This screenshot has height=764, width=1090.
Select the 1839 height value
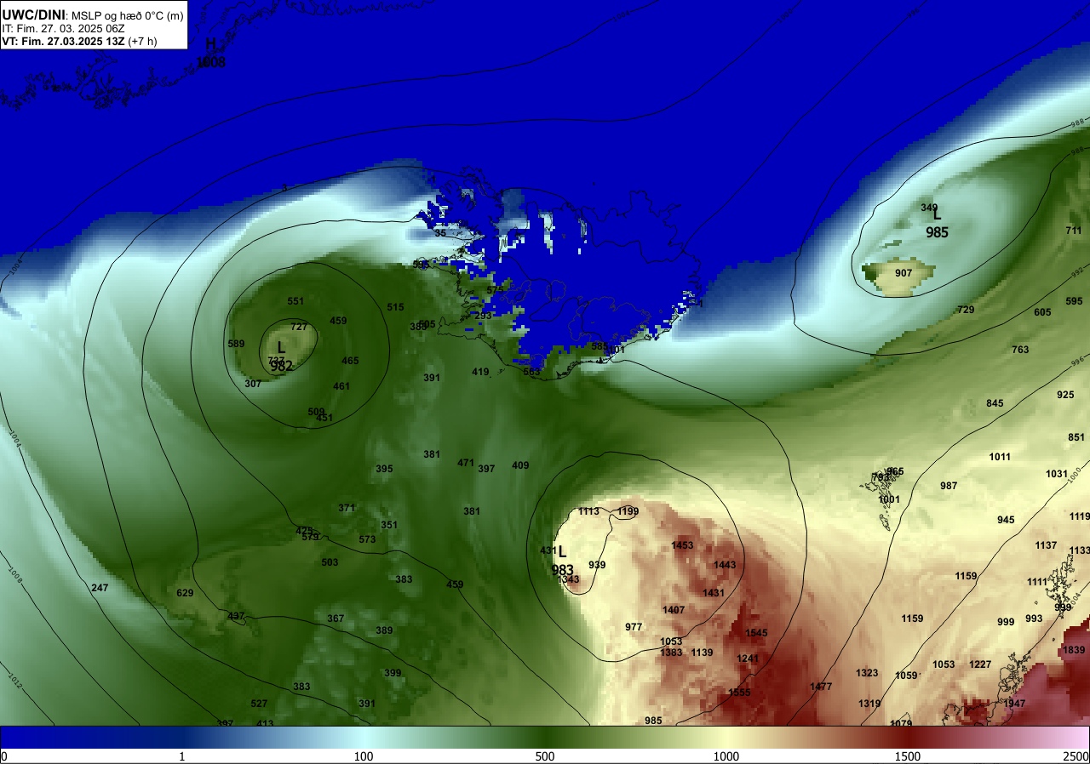(1074, 650)
